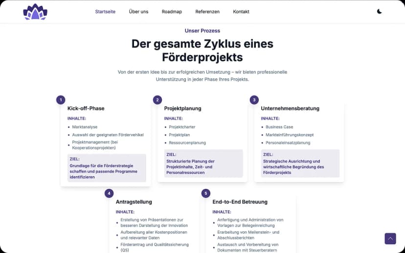The height and width of the screenshot is (253, 405).
Task: Click the Projektmanagement (bei Kooperationsprojekten) item
Action: tap(95, 145)
